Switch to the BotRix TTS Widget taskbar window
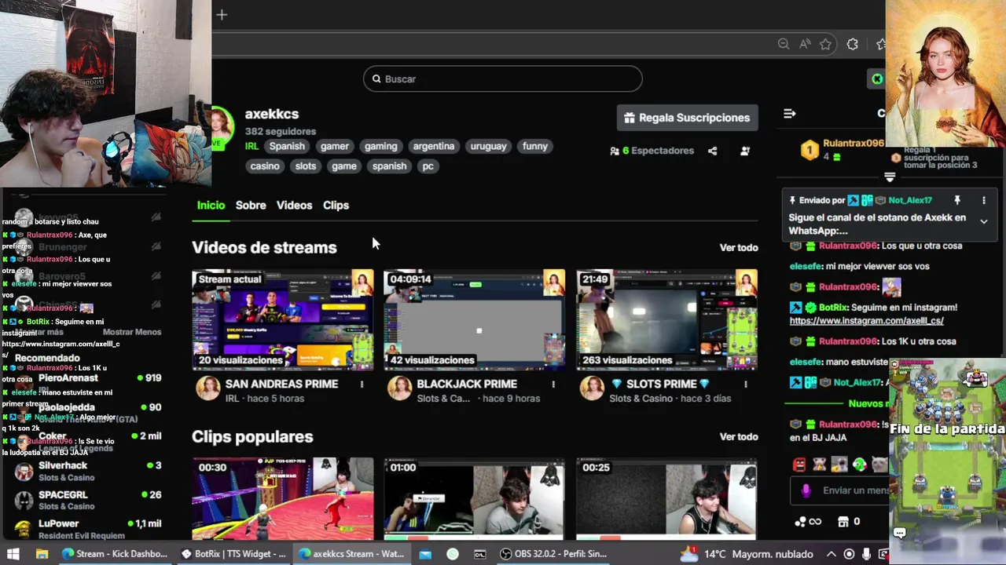Image resolution: width=1006 pixels, height=565 pixels. [233, 553]
